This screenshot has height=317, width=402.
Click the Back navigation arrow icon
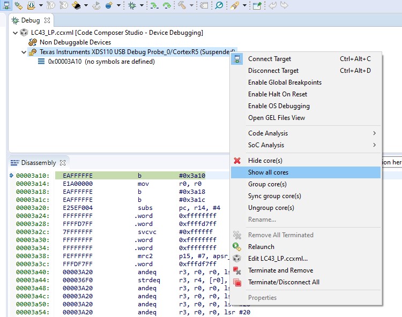(x=272, y=5)
